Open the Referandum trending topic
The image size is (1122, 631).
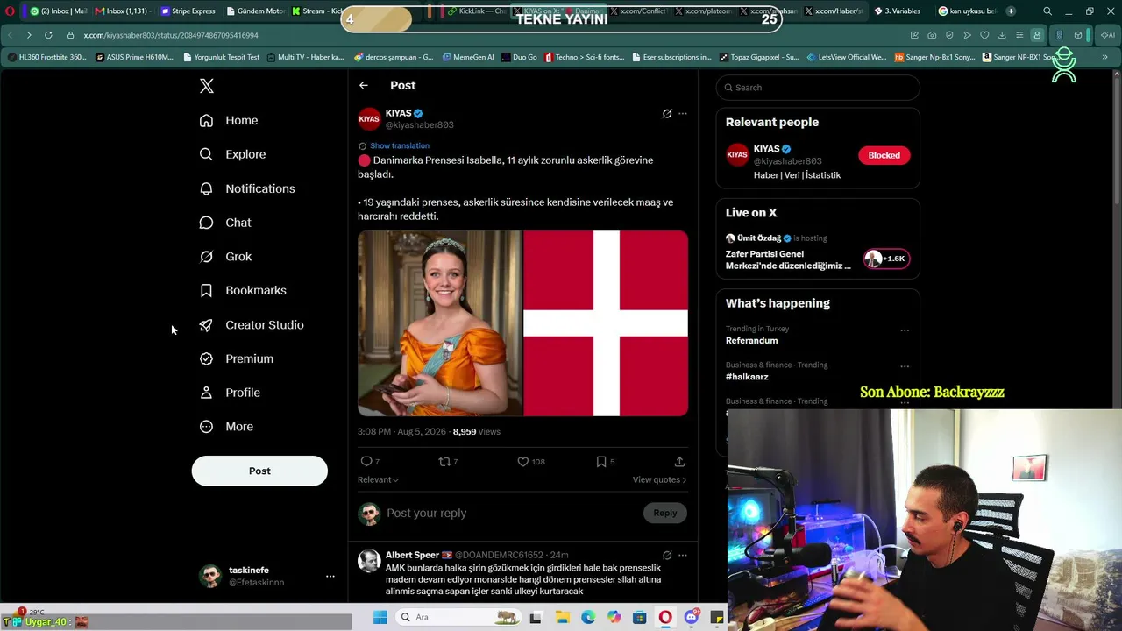[x=751, y=340]
